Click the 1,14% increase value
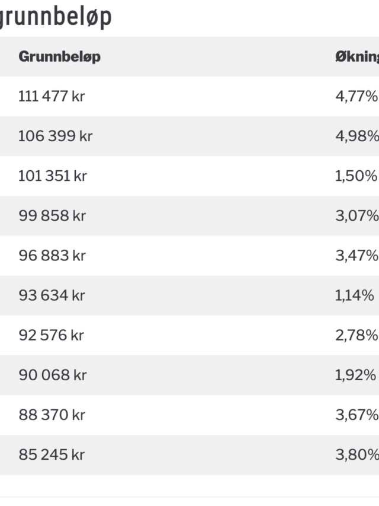Image resolution: width=379 pixels, height=506 pixels. [355, 295]
